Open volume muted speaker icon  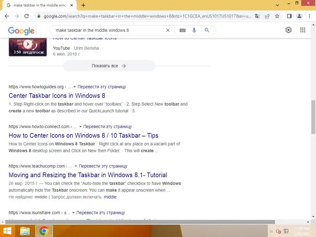pos(279,231)
